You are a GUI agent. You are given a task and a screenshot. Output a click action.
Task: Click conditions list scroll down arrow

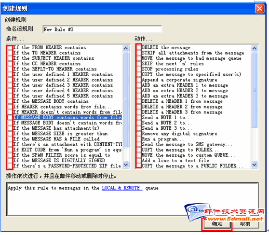coord(126,165)
